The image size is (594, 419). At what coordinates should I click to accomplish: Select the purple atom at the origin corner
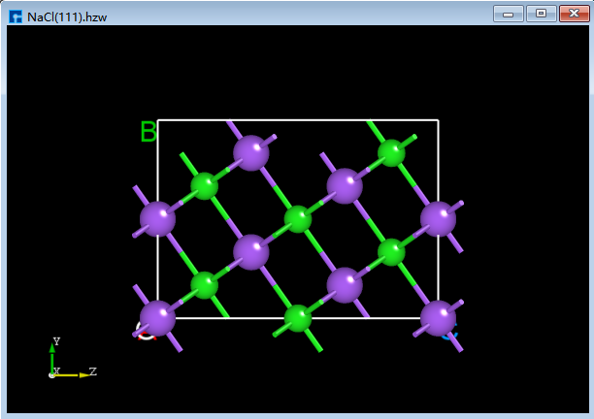157,318
